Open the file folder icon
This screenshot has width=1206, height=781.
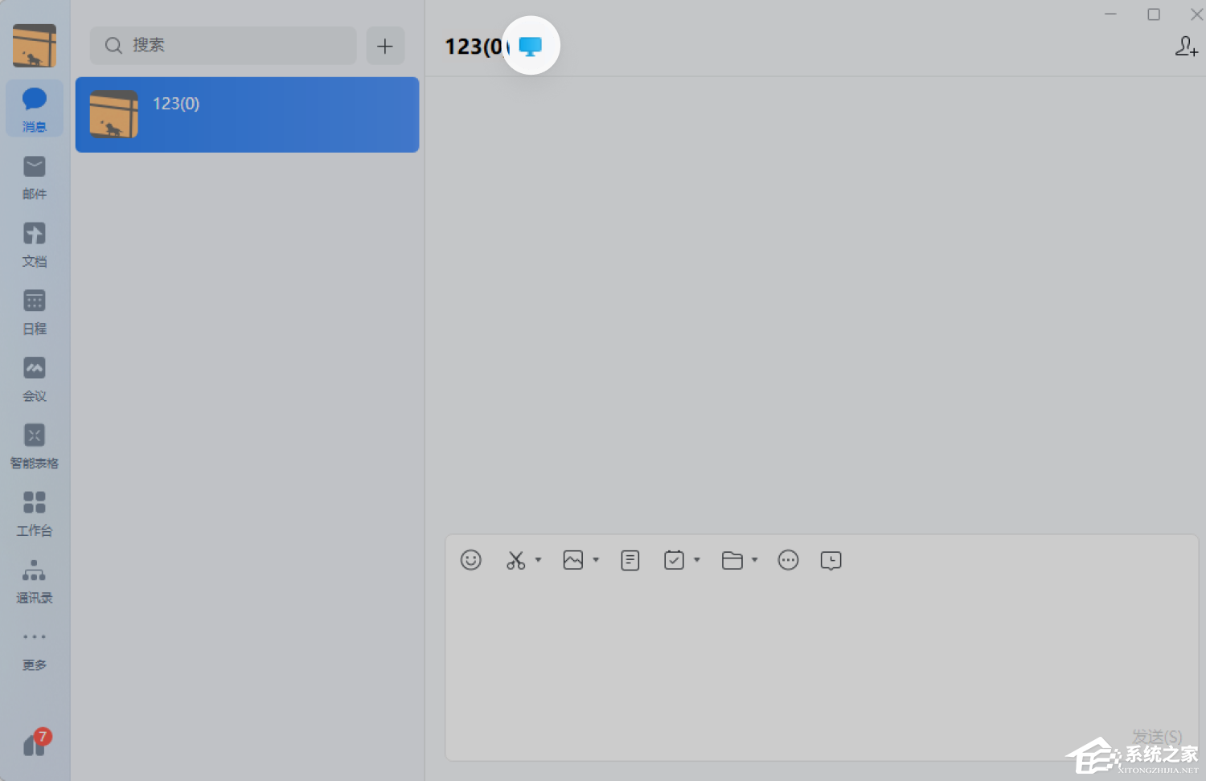coord(732,560)
